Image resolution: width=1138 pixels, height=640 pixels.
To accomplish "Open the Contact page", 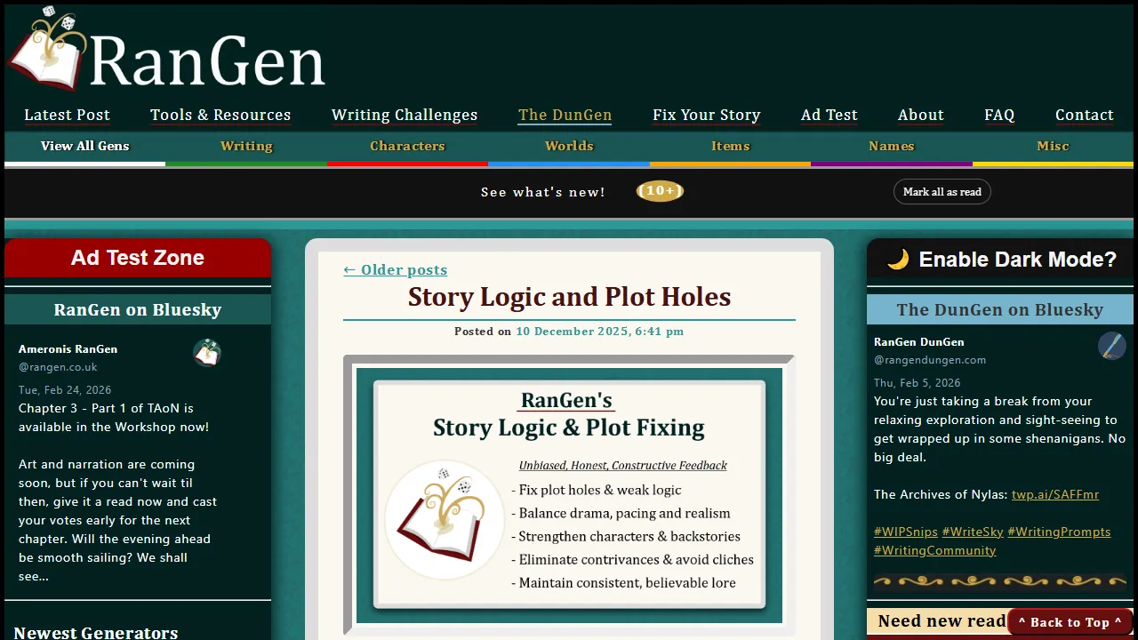I will 1084,115.
